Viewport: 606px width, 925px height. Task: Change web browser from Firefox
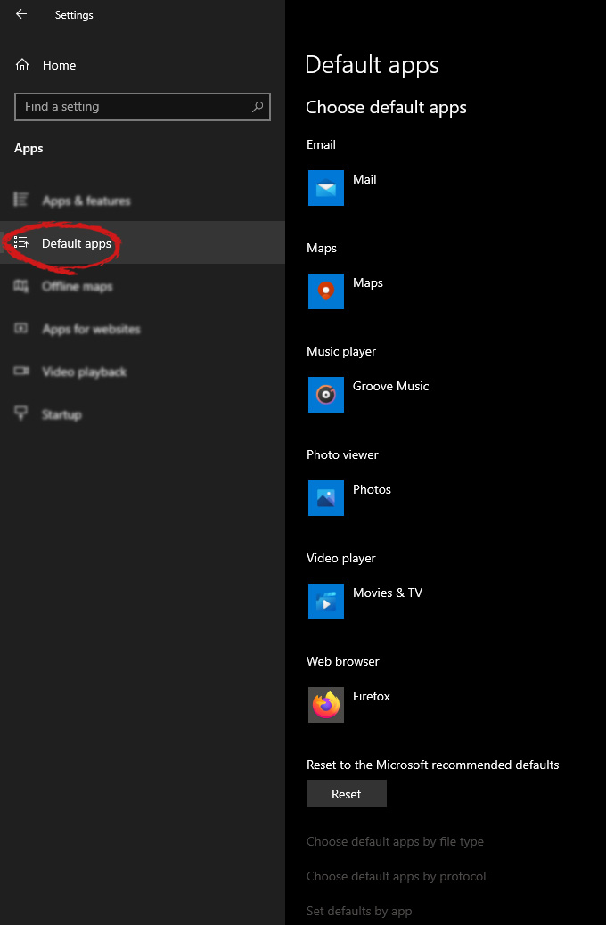click(371, 696)
